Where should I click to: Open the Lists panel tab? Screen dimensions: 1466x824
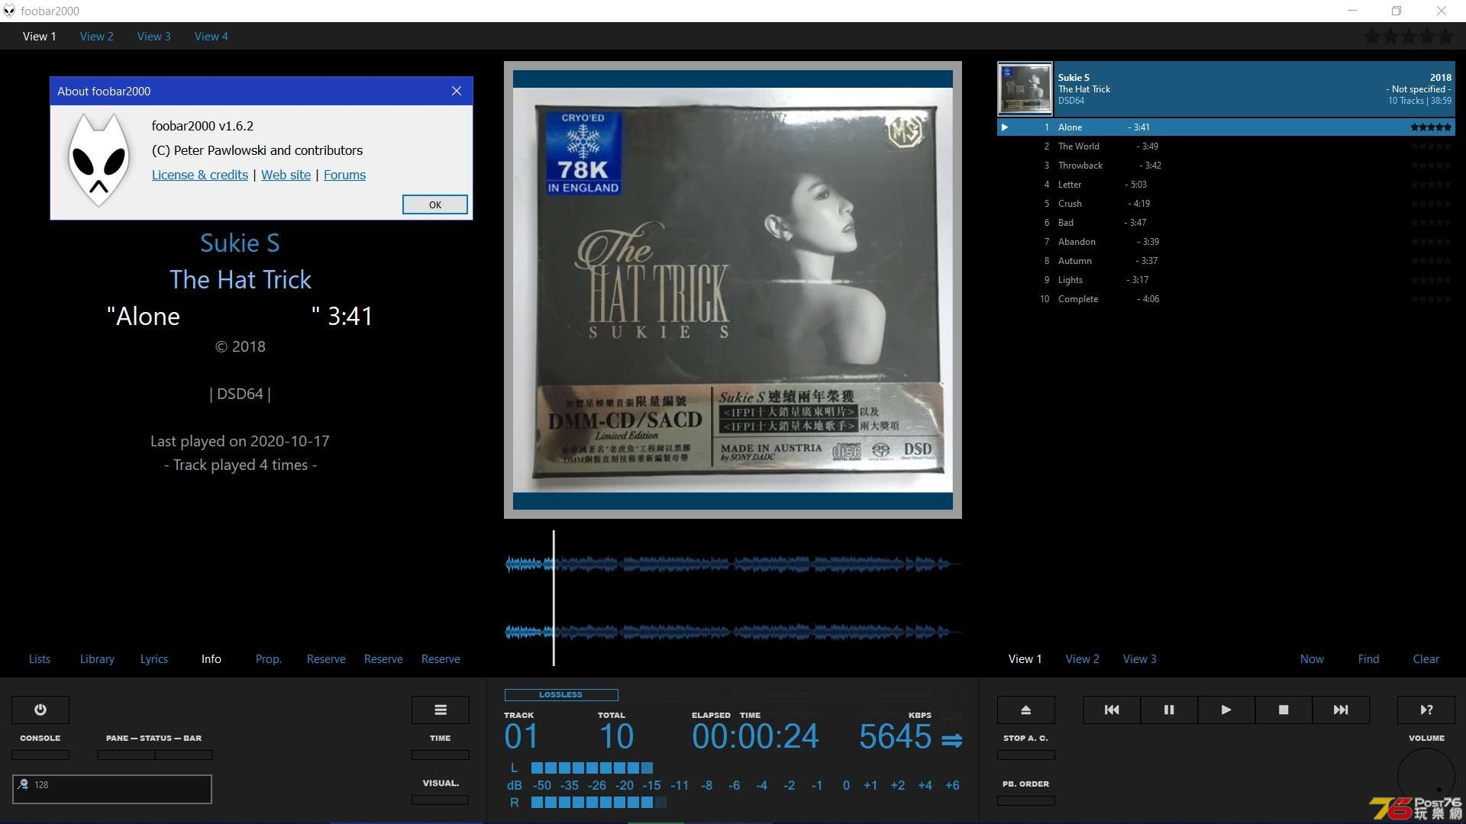40,659
